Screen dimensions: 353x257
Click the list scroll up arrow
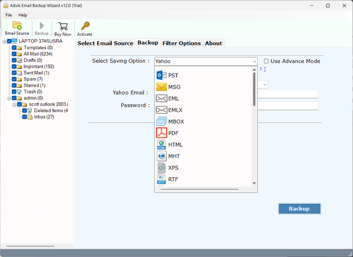(x=254, y=70)
